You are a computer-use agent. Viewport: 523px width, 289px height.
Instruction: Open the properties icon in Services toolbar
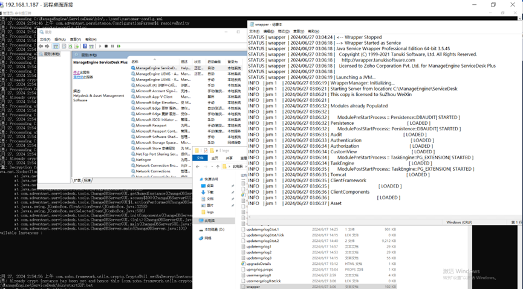64,46
